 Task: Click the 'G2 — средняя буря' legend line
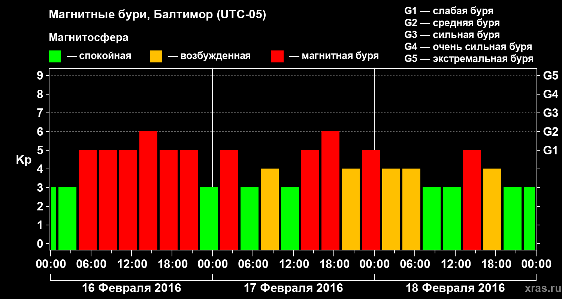pyautogui.click(x=452, y=23)
